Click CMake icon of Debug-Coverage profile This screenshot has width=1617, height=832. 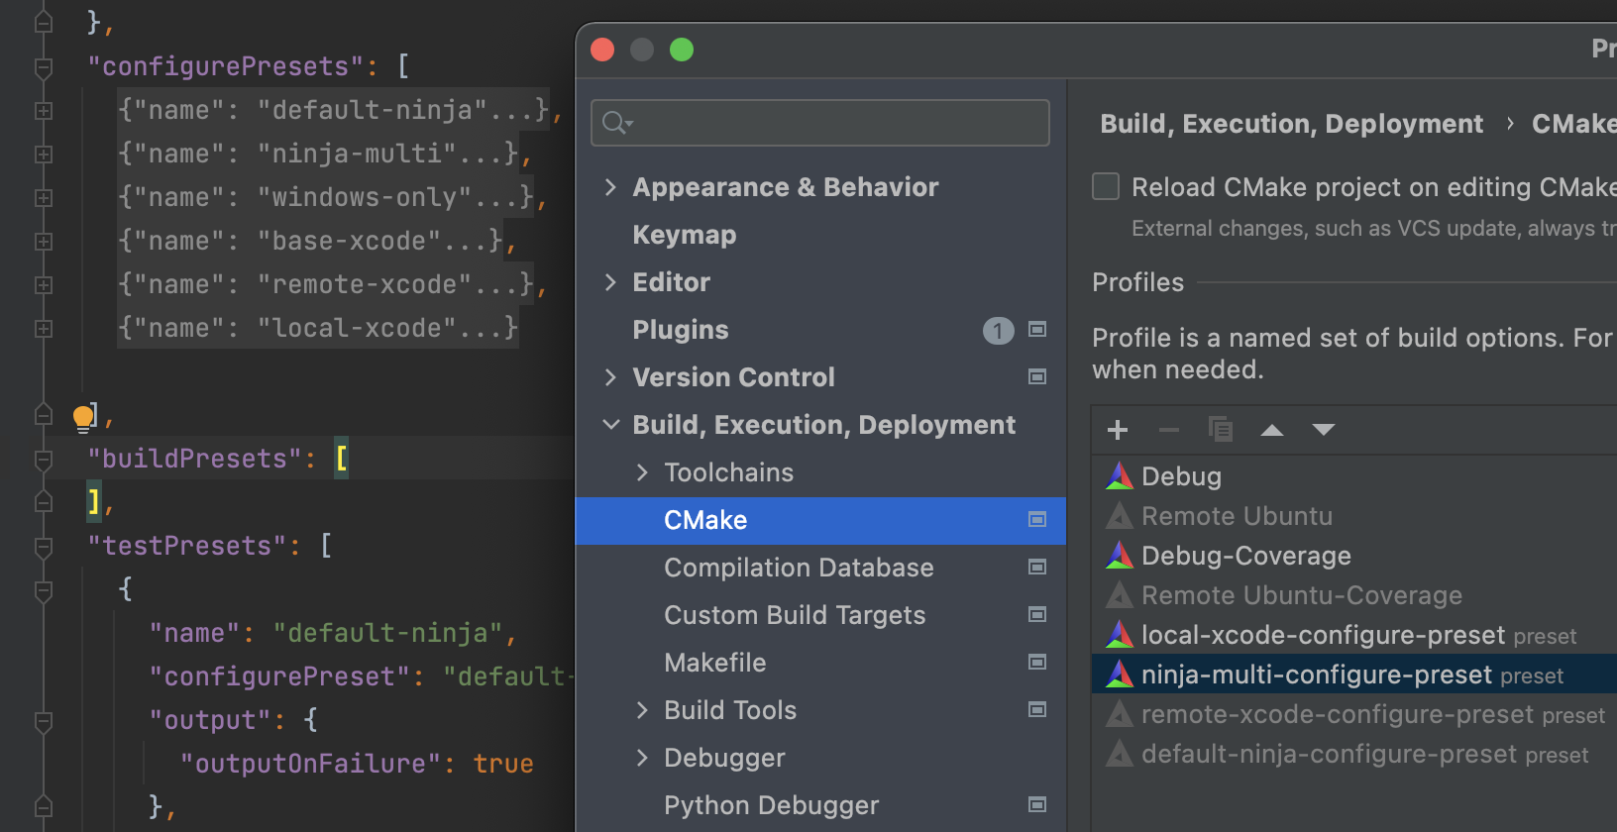[1120, 556]
